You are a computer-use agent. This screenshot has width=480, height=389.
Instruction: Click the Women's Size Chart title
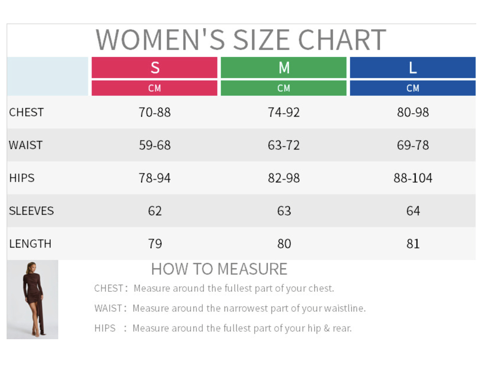tap(240, 40)
